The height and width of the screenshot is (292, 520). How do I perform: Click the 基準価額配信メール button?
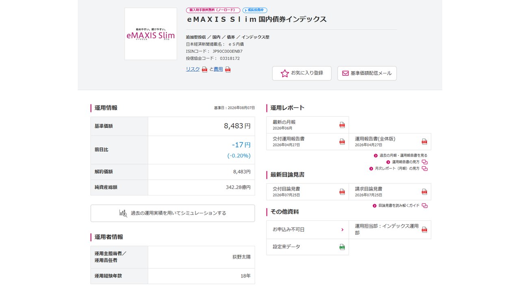tap(367, 73)
